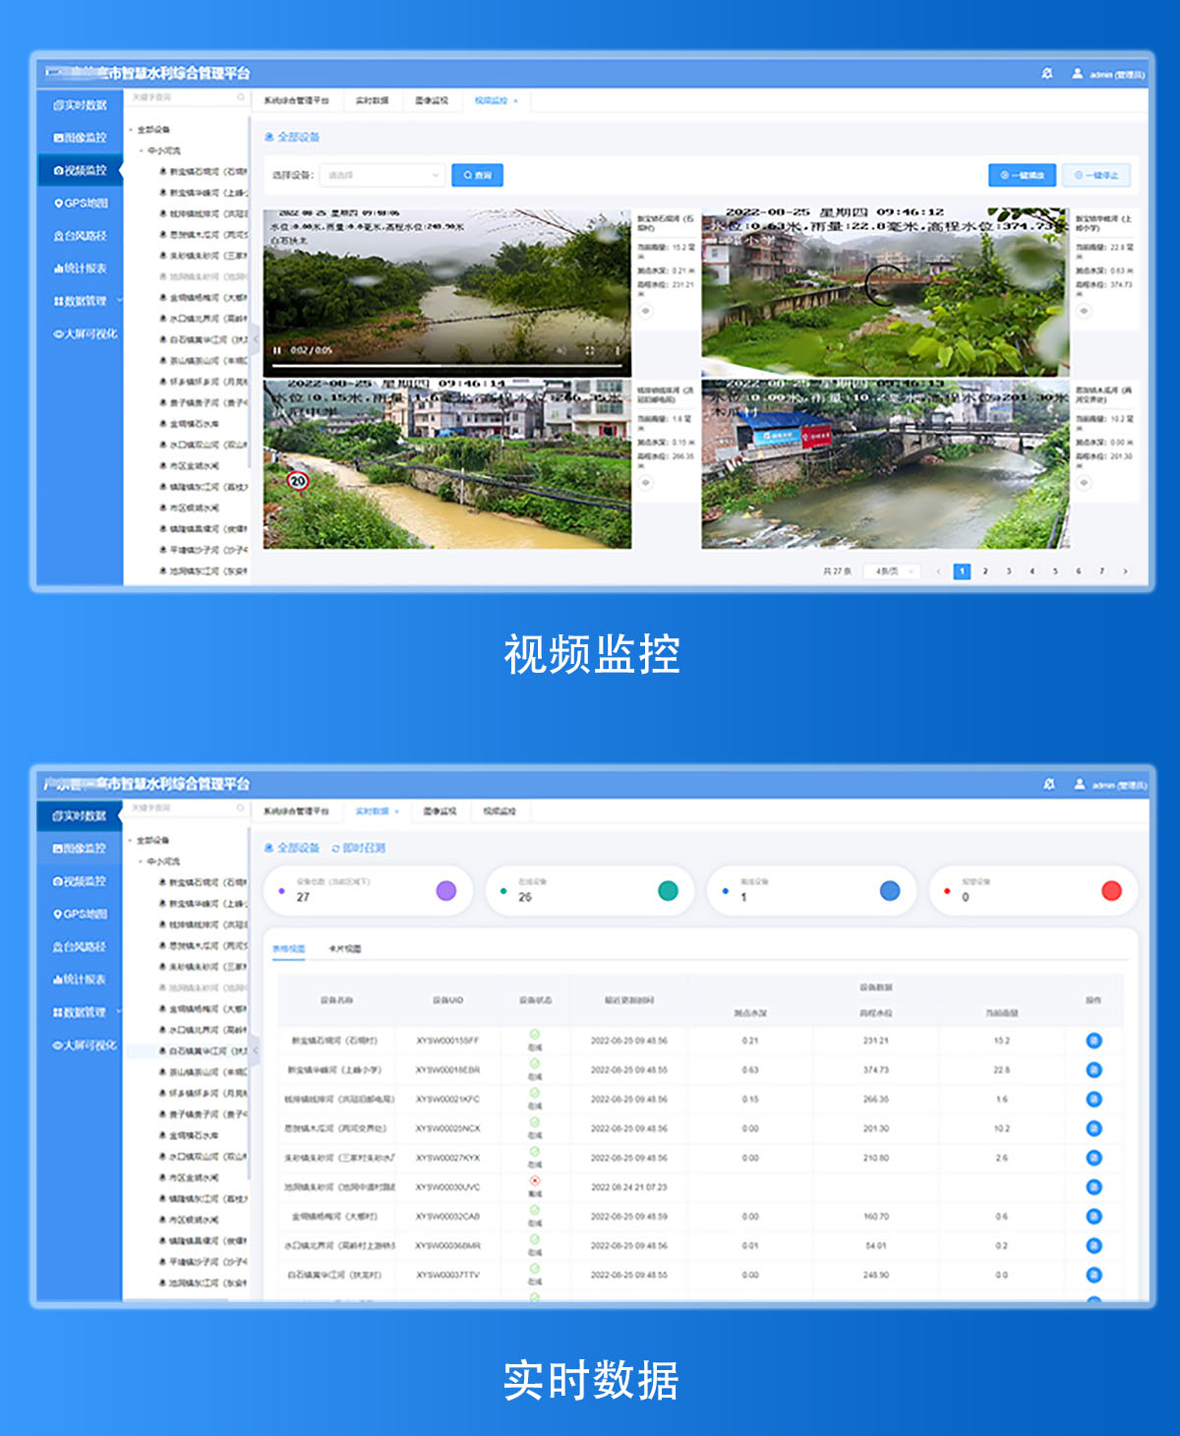This screenshot has height=1436, width=1180.
Task: Click the admin user avatar in top header
Action: tap(1078, 74)
